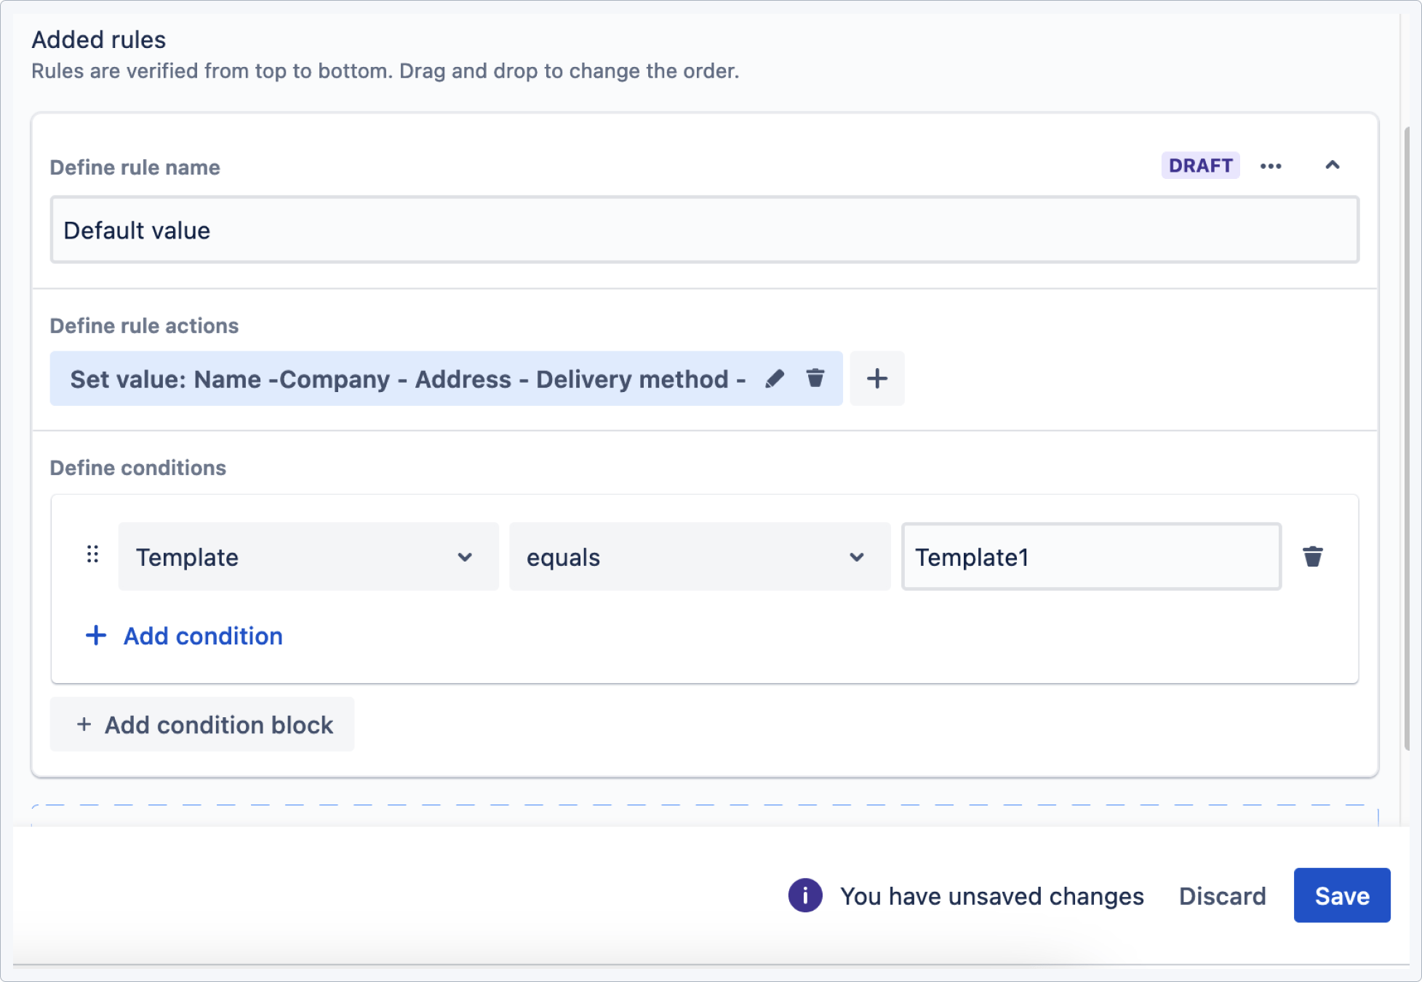
Task: Click the Default value rule name field
Action: [703, 231]
